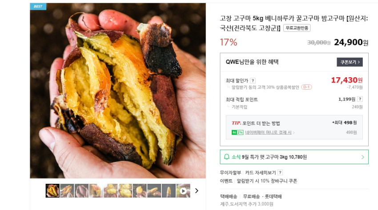
Task: Click the main roasted sweet potato image
Action: tap(118, 91)
